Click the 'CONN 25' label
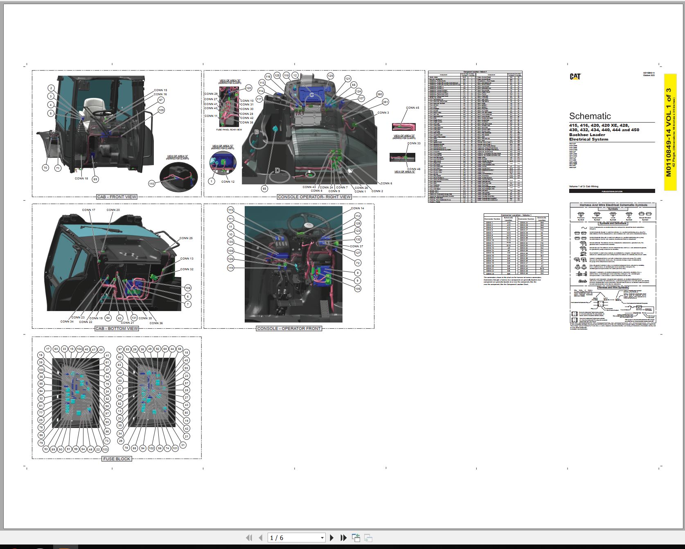This screenshot has height=549, width=685. pyautogui.click(x=186, y=238)
